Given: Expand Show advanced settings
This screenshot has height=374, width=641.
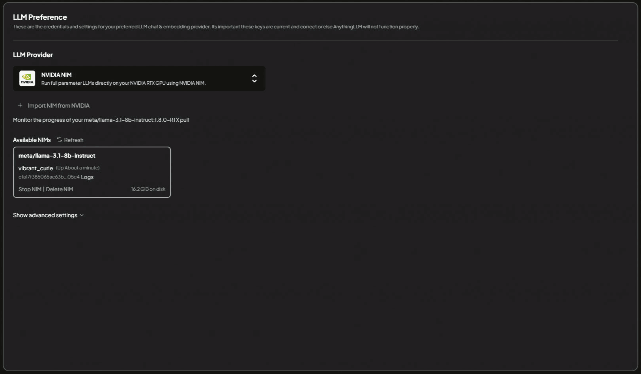Looking at the screenshot, I should click(x=45, y=215).
